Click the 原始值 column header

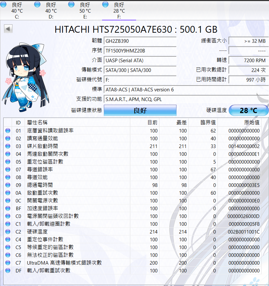point(240,122)
